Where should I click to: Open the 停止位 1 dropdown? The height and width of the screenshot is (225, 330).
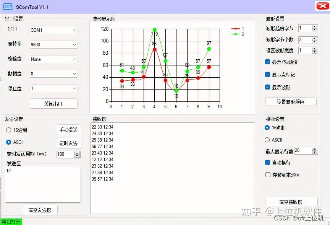tap(53, 88)
